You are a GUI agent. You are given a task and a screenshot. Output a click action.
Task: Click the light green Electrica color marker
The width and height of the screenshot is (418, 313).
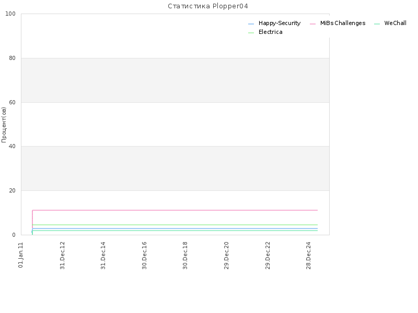tap(251, 33)
